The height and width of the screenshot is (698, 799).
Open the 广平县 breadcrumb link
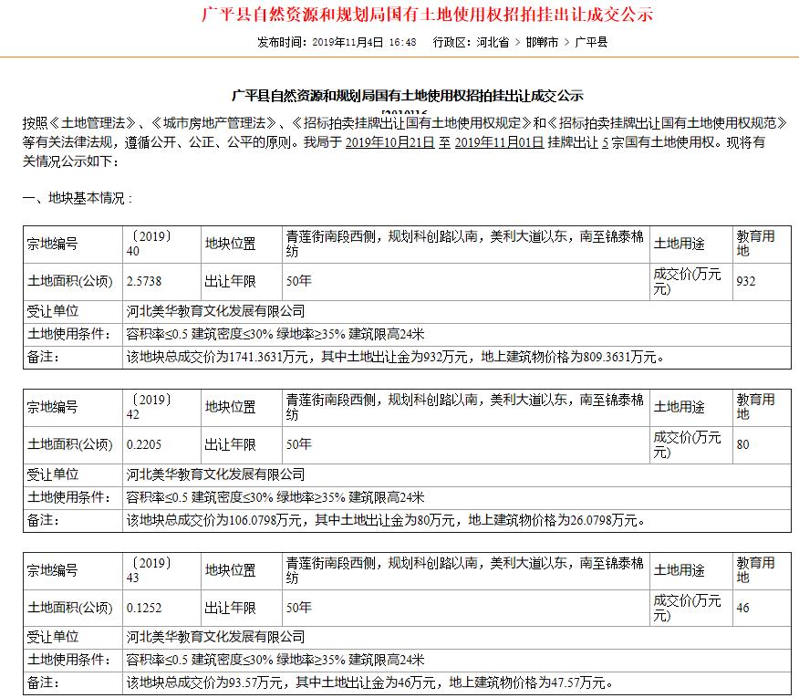[591, 42]
